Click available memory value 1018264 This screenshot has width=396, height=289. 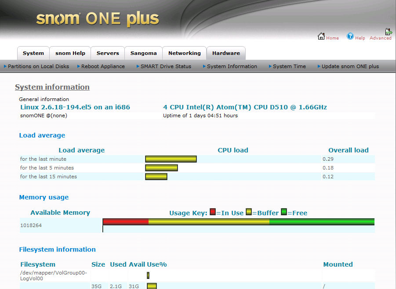[x=31, y=225]
